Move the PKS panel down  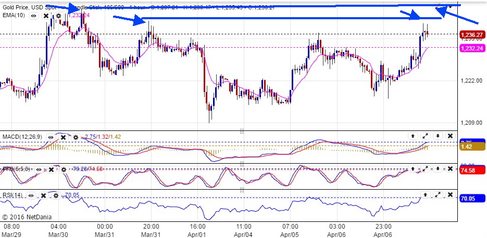[x=438, y=168]
